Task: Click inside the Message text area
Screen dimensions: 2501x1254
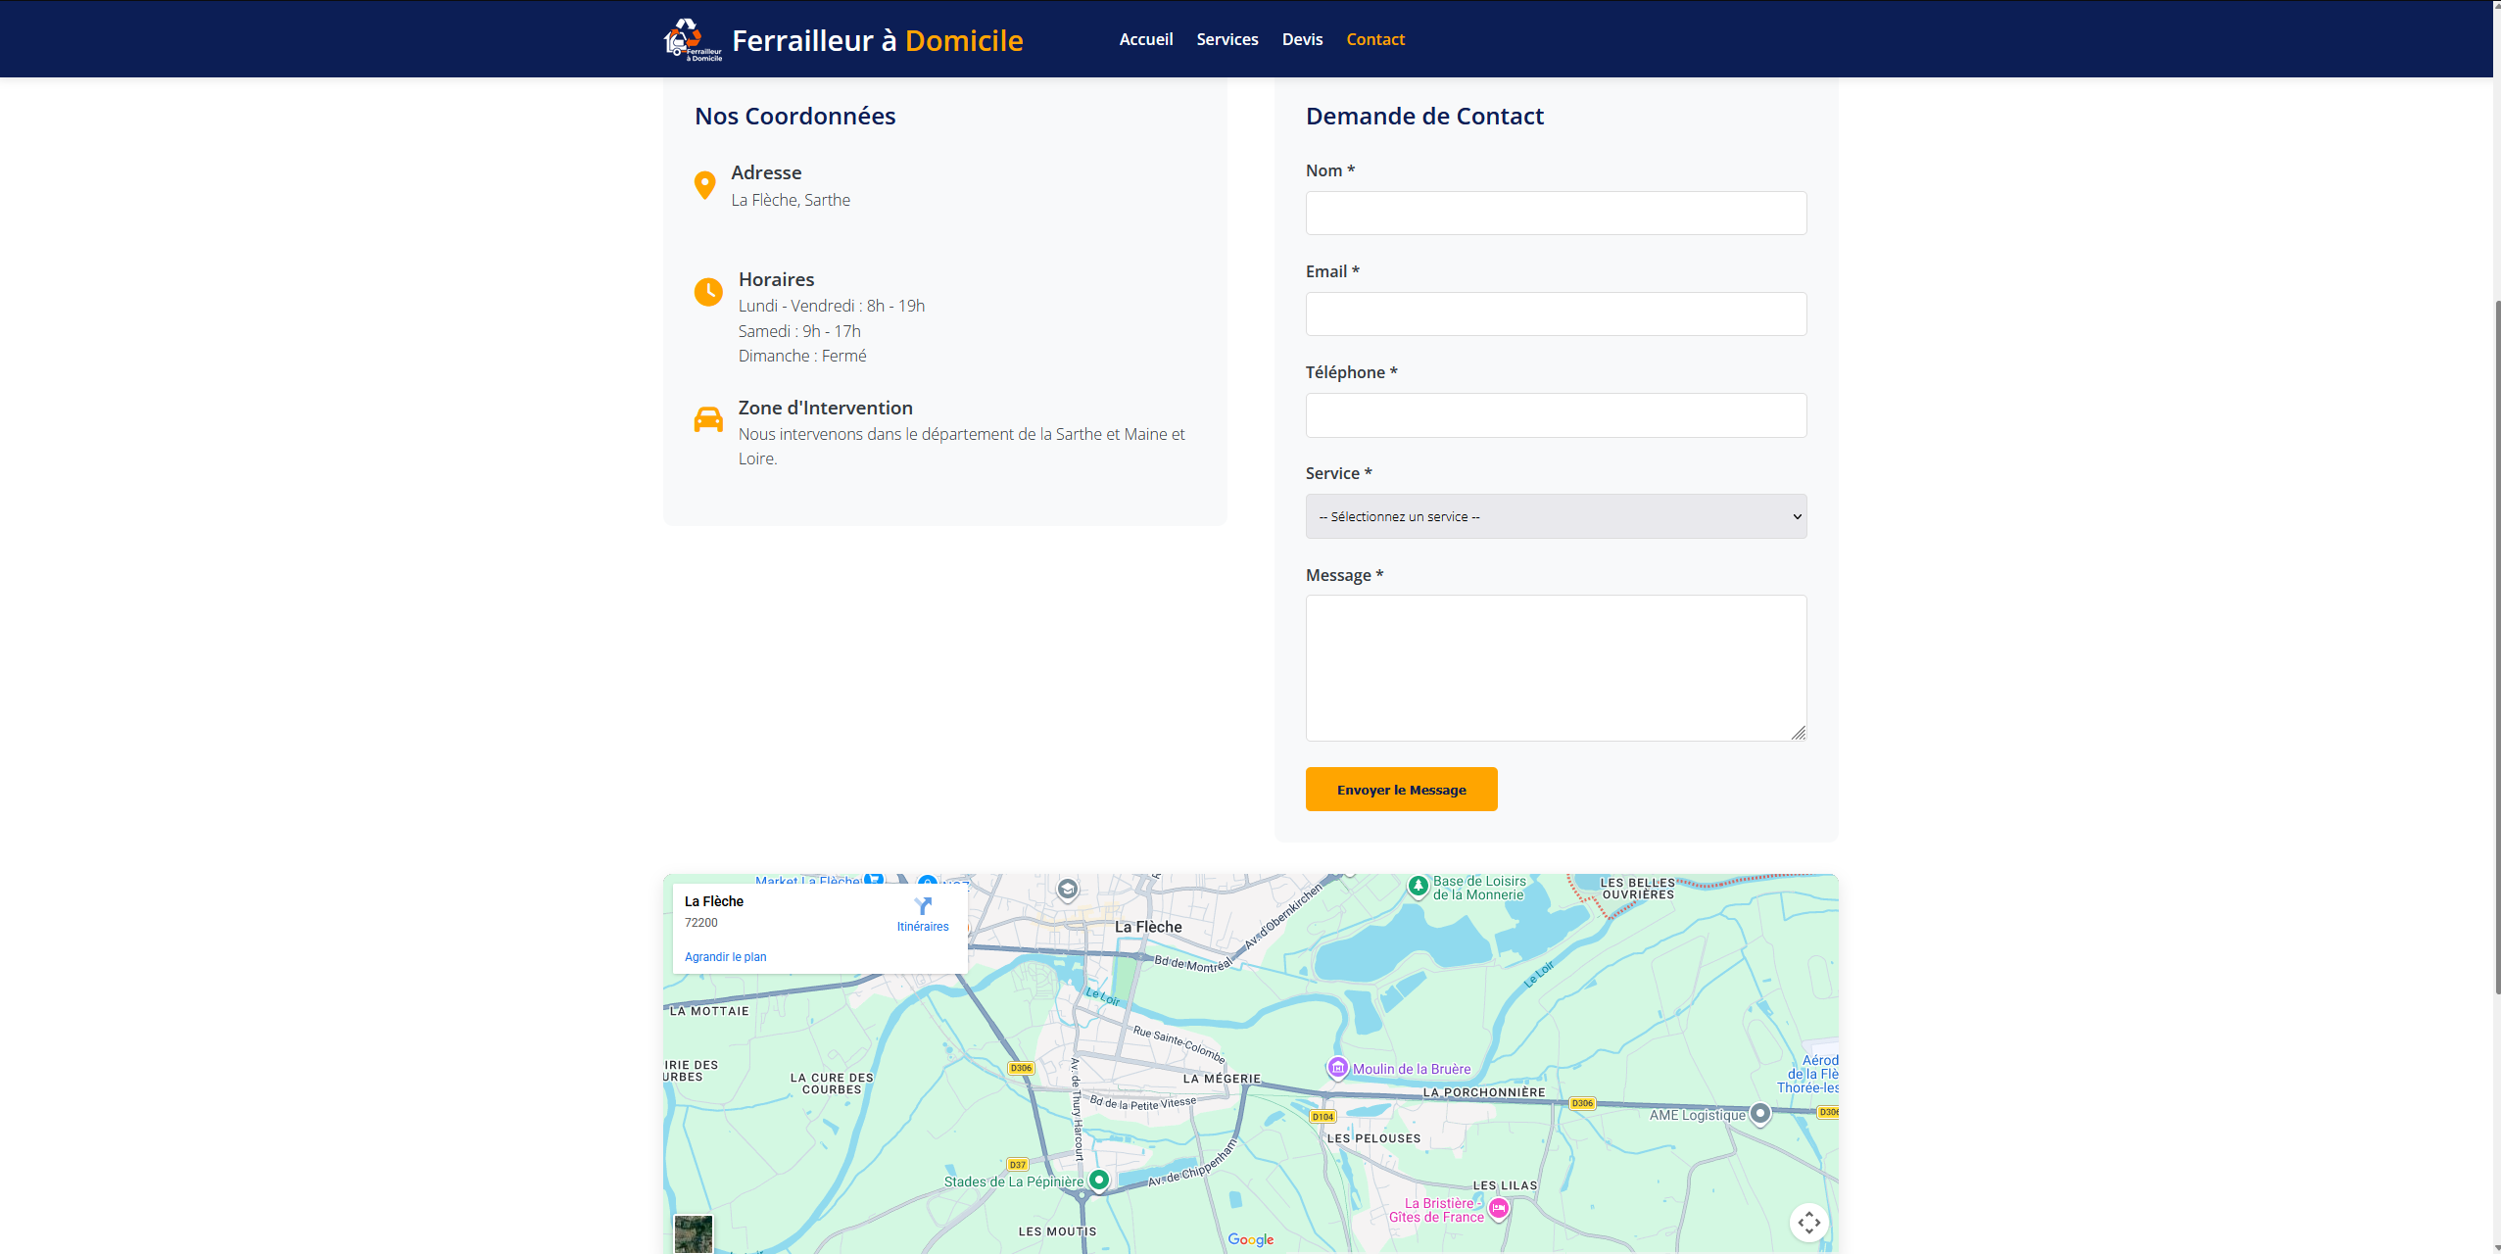Action: tap(1556, 667)
